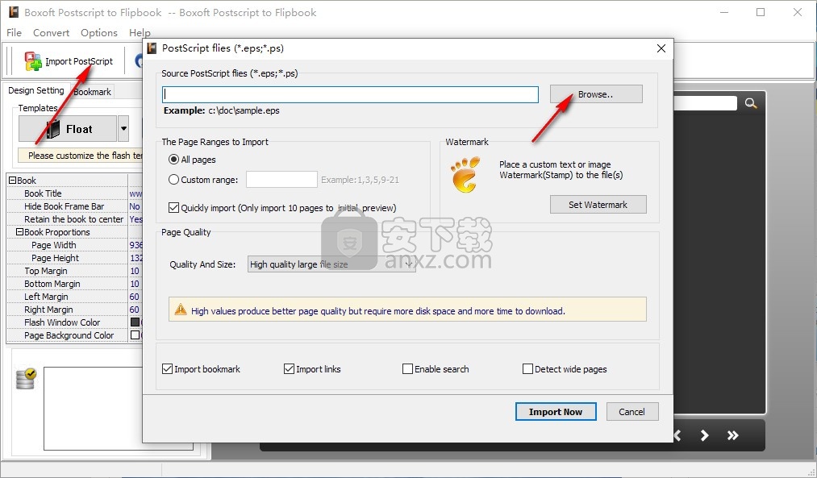Select the Flash Window Color row label
The width and height of the screenshot is (817, 478).
coord(62,322)
